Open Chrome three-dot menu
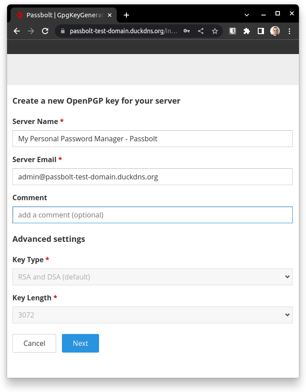Image resolution: width=306 pixels, height=392 pixels. 289,31
